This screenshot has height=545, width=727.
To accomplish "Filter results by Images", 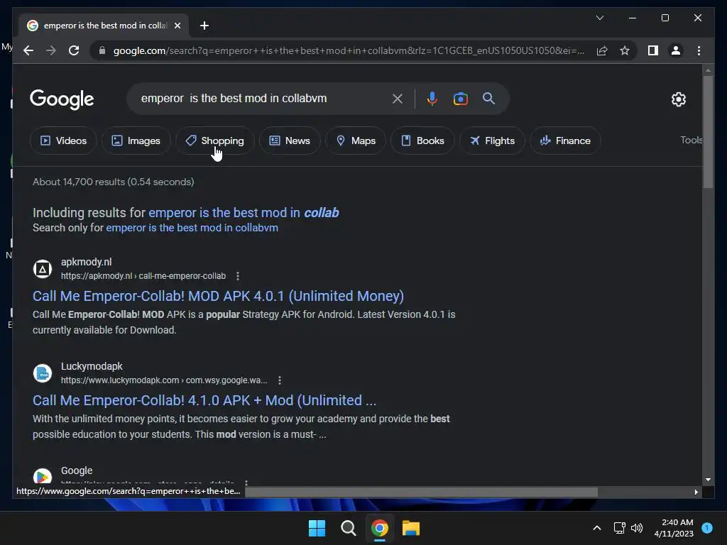I will [136, 141].
